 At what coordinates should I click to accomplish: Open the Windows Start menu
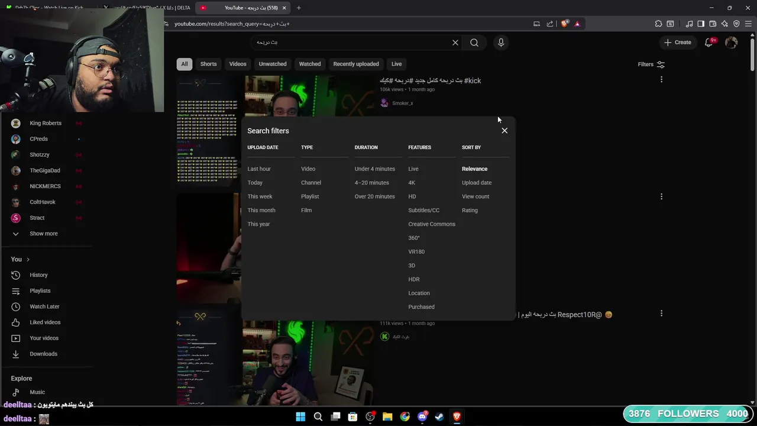300,417
